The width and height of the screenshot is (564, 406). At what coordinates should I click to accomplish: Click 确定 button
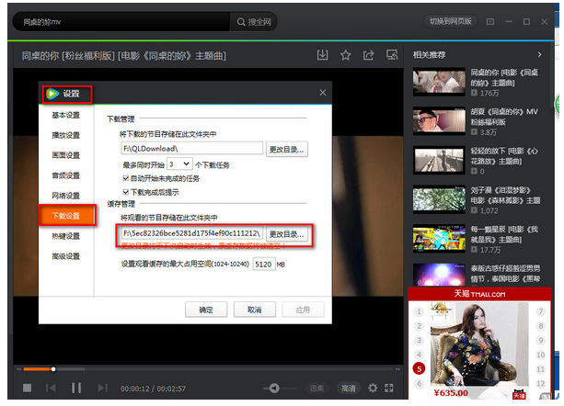pyautogui.click(x=206, y=310)
